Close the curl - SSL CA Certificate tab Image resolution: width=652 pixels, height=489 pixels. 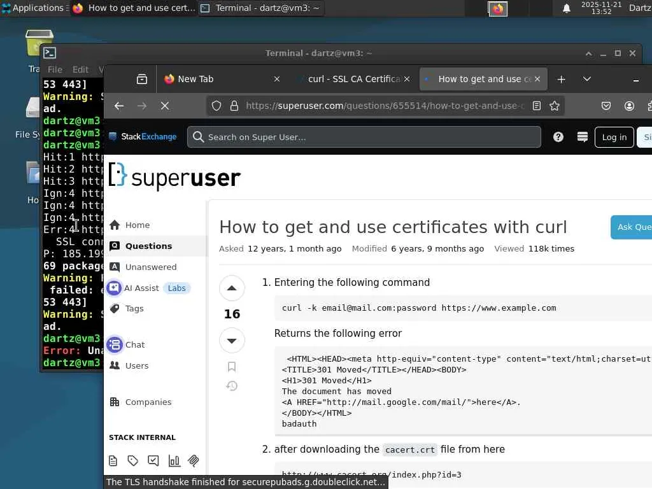(x=407, y=79)
